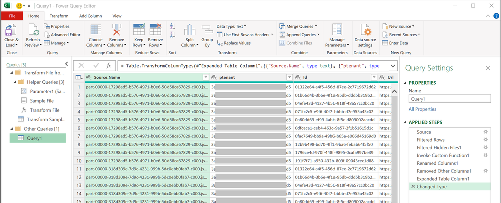Viewport: 501px width, 203px height.
Task: Open the File tab
Action: click(x=12, y=16)
